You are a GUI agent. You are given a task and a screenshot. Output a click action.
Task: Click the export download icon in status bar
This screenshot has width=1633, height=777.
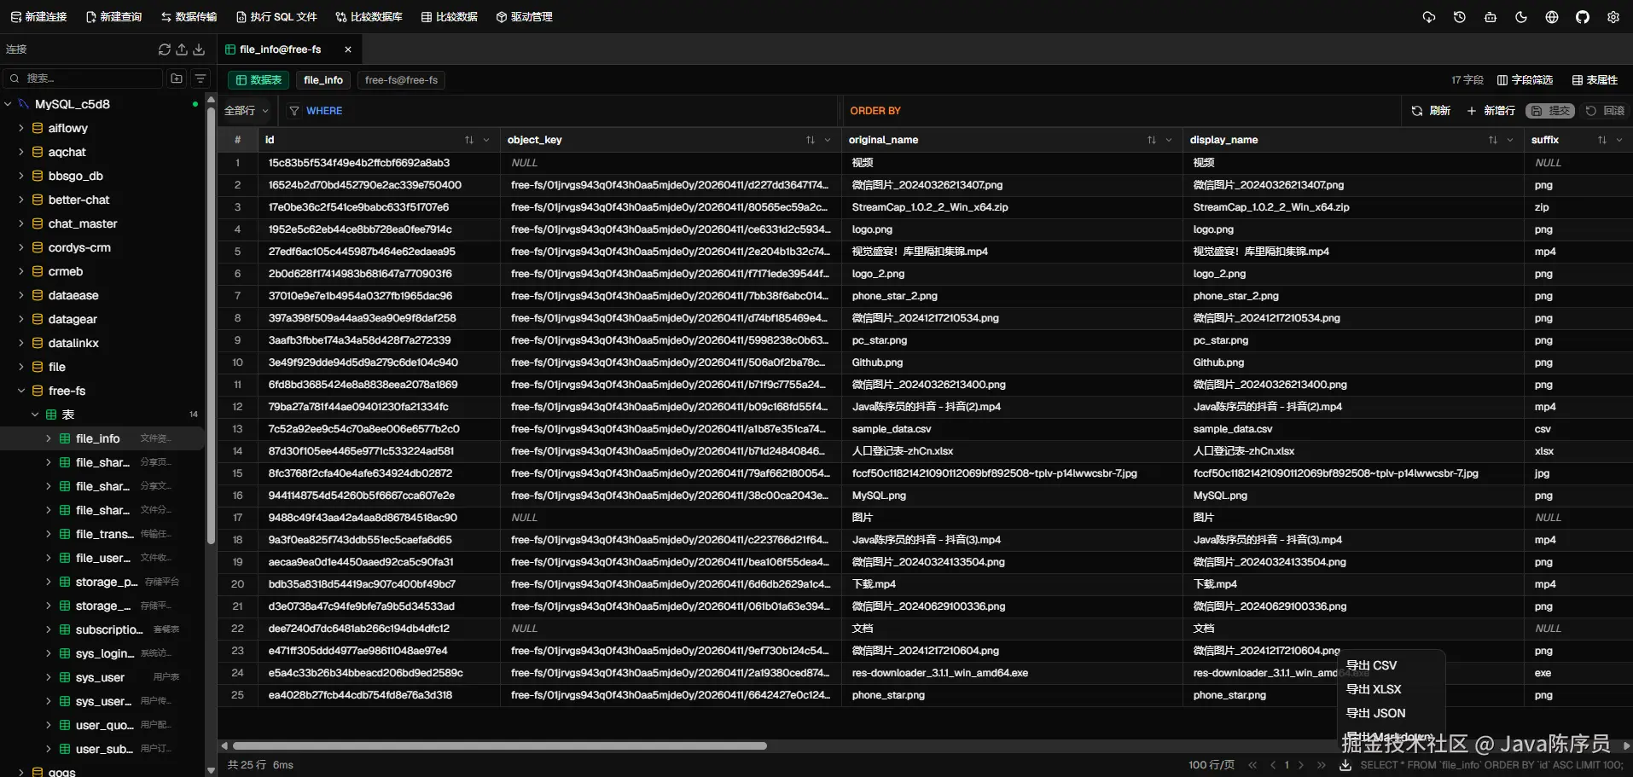pyautogui.click(x=1345, y=765)
